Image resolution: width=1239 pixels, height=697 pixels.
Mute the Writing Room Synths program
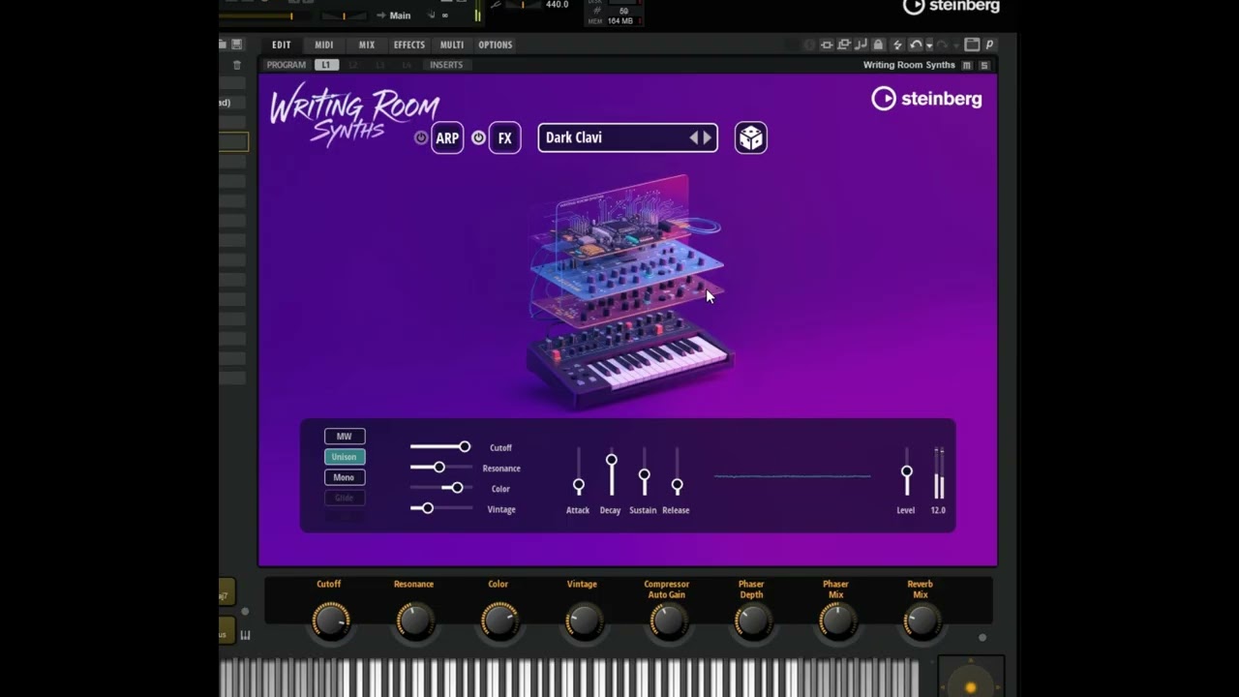(x=968, y=65)
